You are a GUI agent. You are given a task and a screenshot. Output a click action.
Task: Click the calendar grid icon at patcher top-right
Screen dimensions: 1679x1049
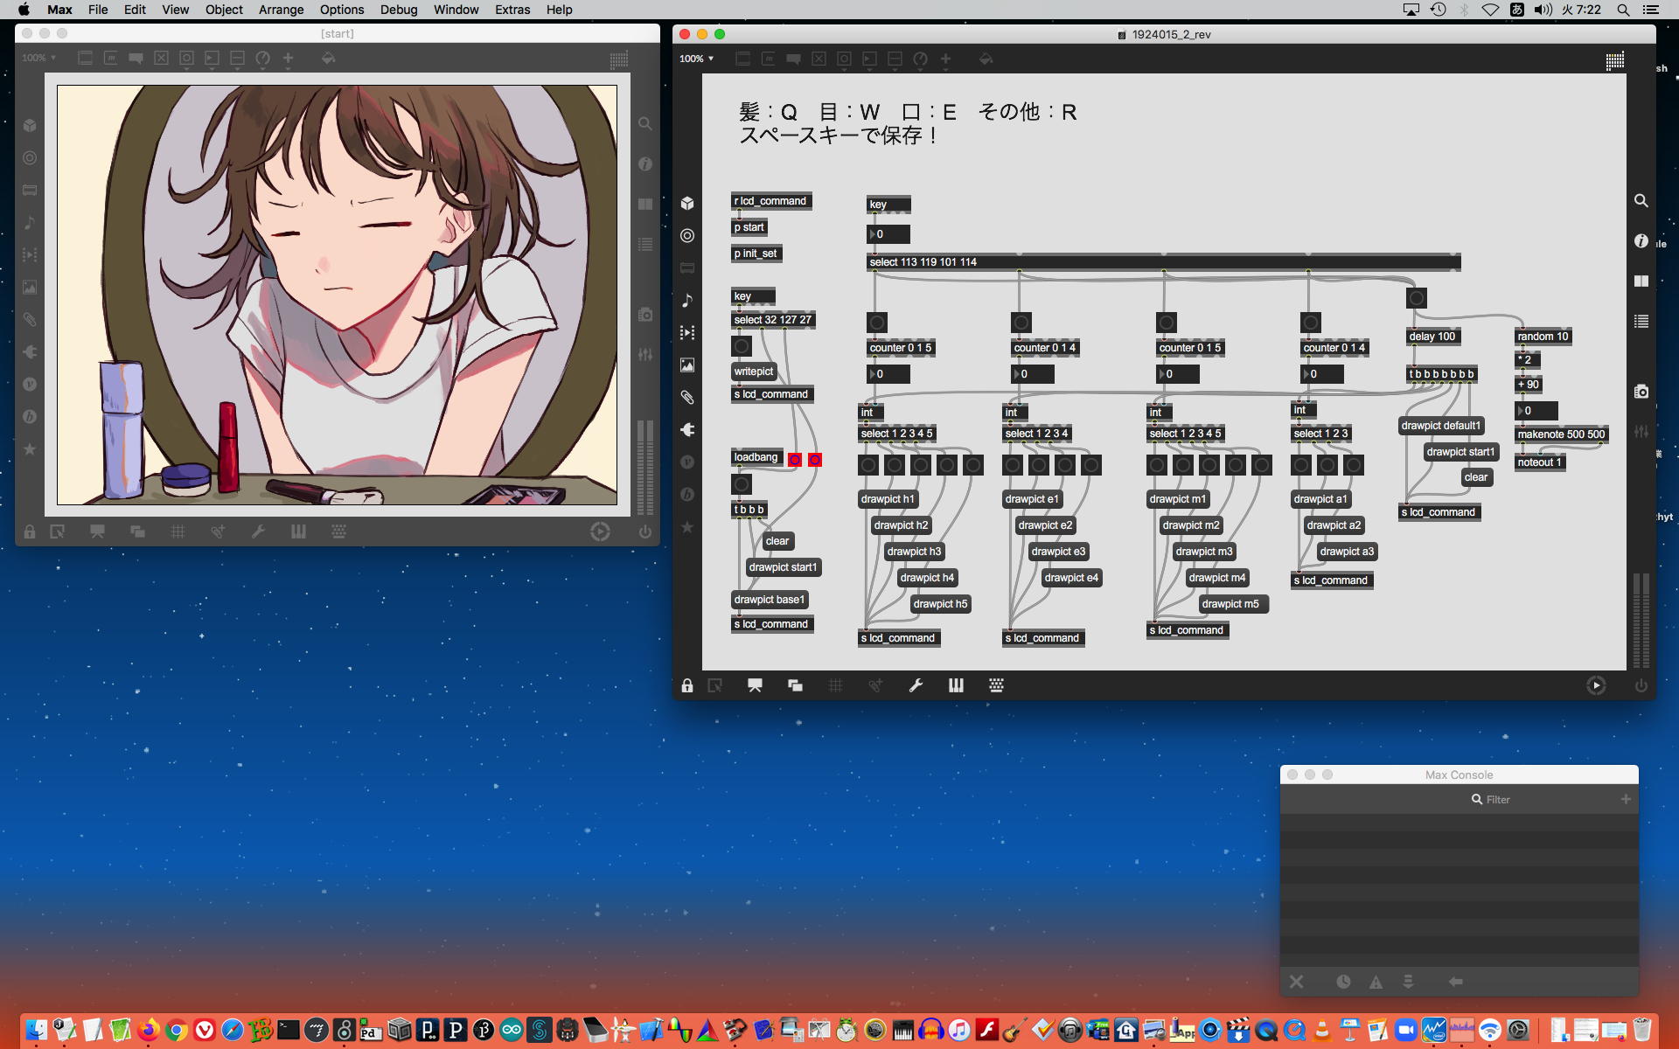pos(1614,59)
